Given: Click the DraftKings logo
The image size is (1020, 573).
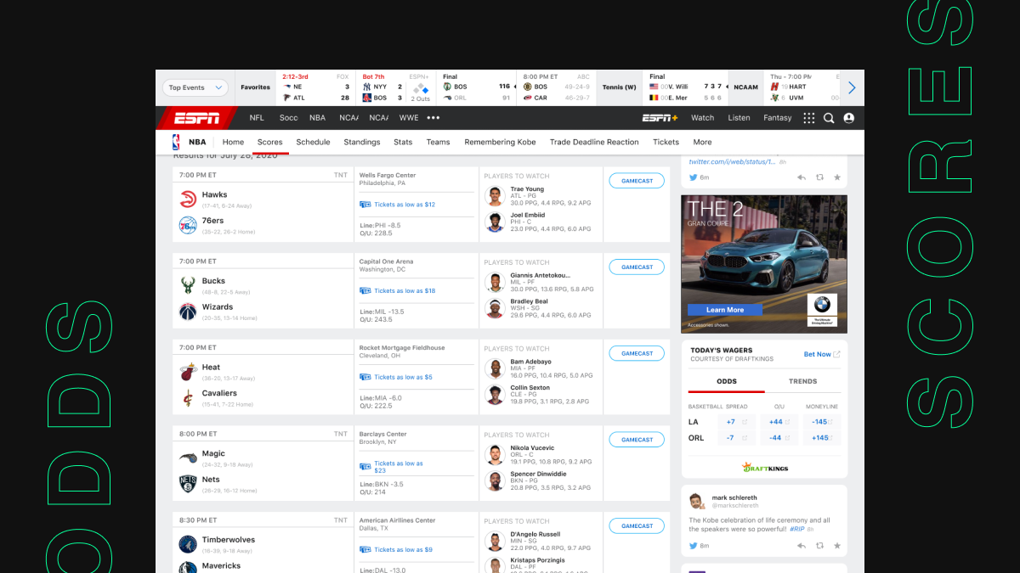Looking at the screenshot, I should (x=764, y=467).
